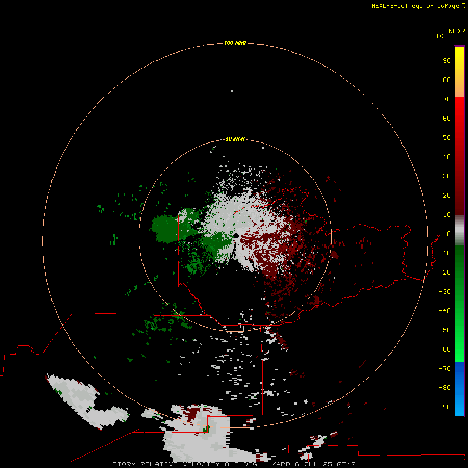Screen dimensions: 468x468
Task: Click the -10 knot scale label
Action: (x=445, y=253)
